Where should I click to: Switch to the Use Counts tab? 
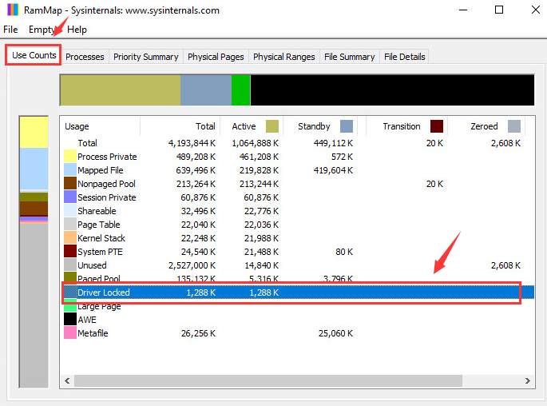click(x=34, y=55)
